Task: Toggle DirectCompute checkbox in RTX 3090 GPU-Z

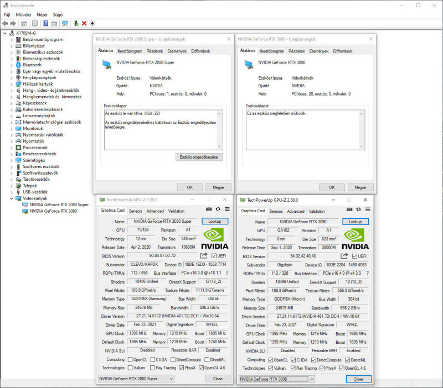Action: click(313, 360)
